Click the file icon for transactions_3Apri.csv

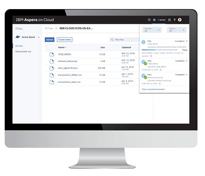52,82
